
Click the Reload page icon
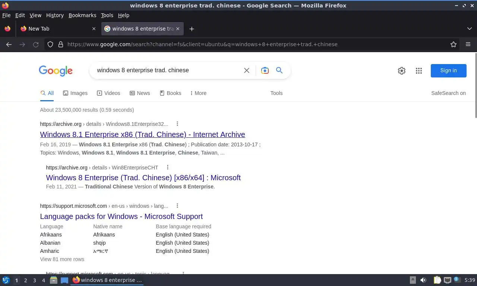pos(36,44)
